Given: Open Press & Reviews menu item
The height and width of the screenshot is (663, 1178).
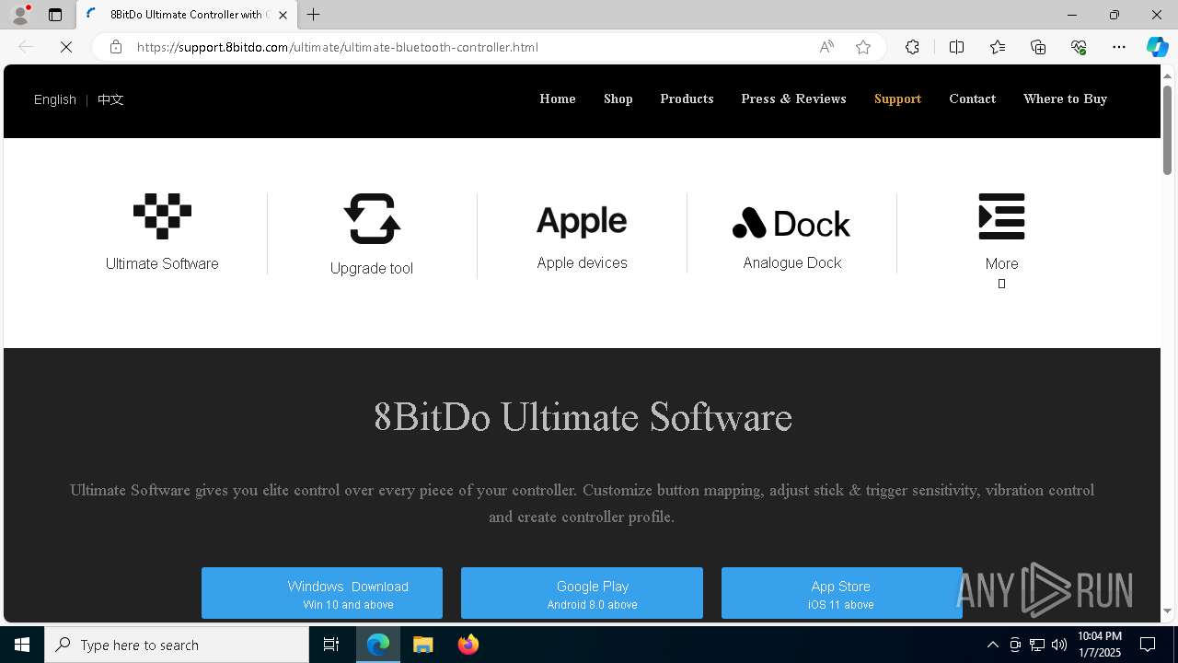Looking at the screenshot, I should click(793, 99).
